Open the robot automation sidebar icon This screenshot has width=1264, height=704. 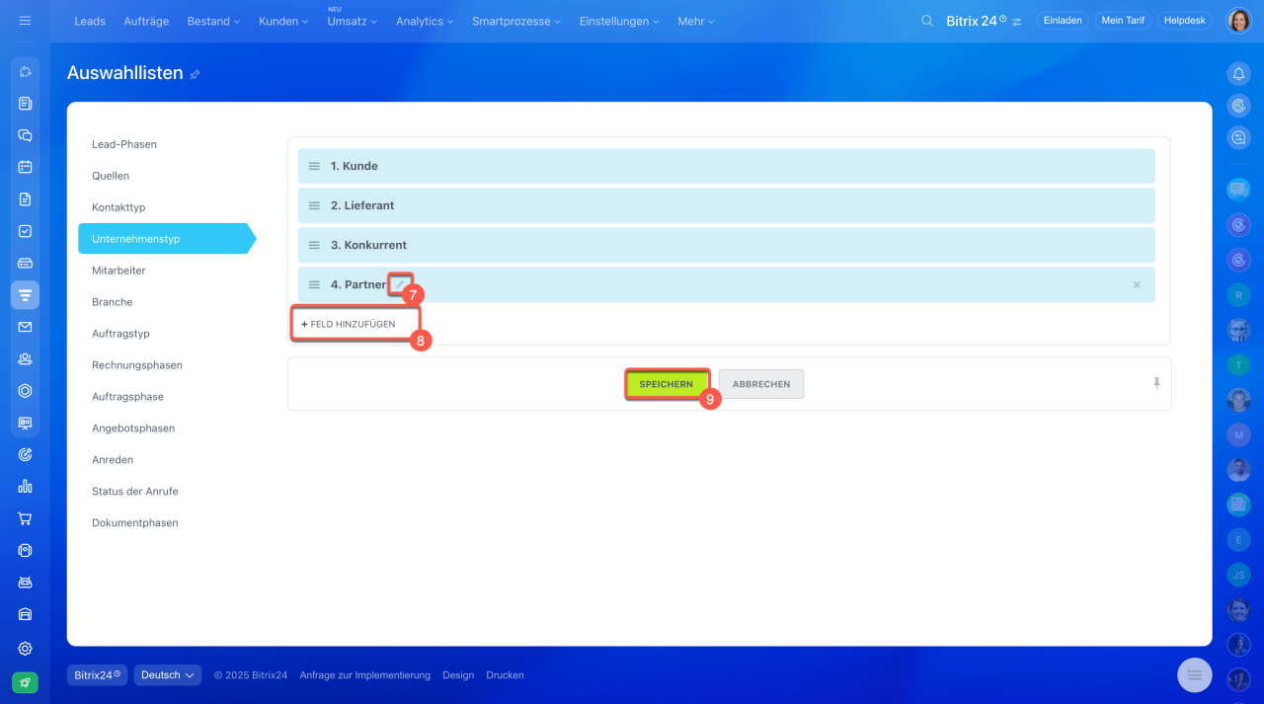pyautogui.click(x=25, y=582)
